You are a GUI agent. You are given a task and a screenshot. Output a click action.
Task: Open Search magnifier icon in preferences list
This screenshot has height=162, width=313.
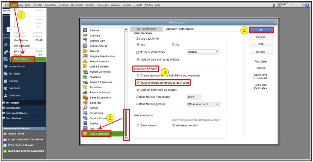point(85,108)
